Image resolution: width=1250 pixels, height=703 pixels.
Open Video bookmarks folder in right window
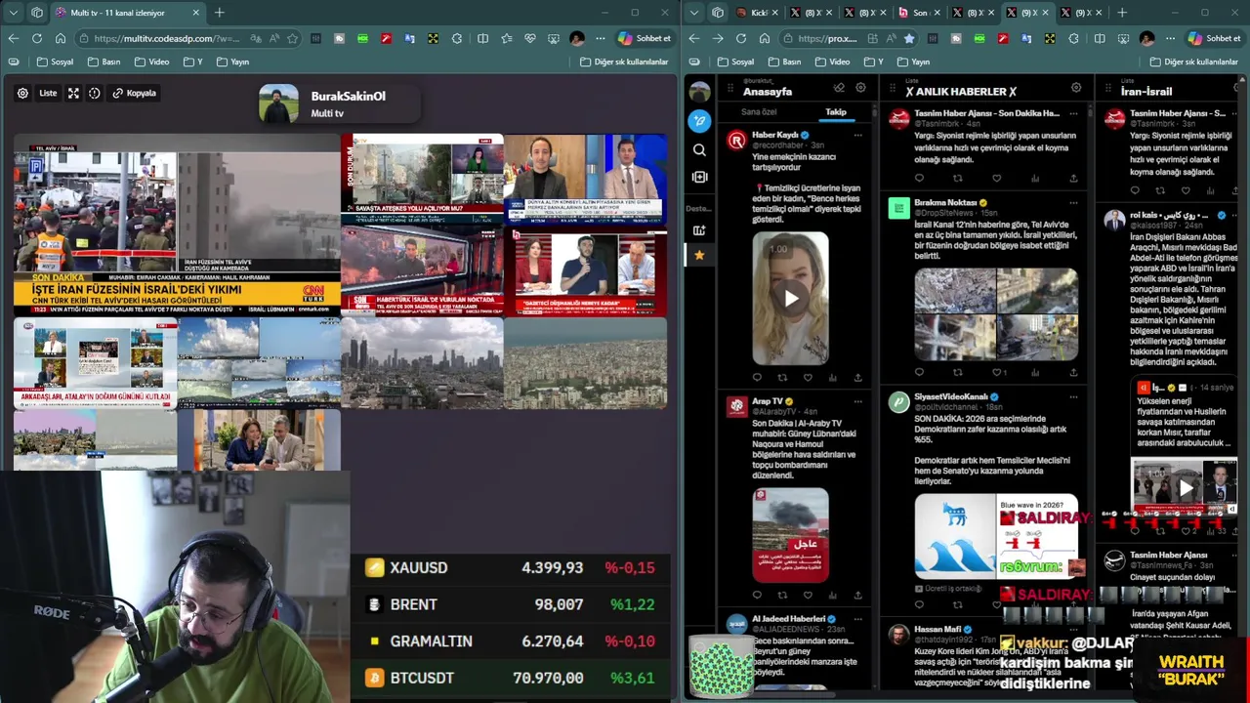[x=832, y=62]
